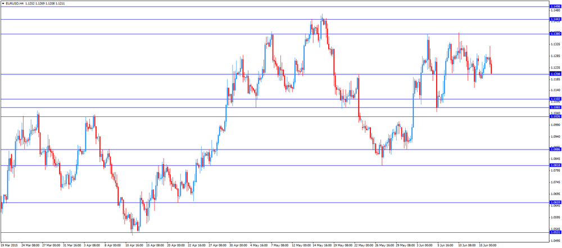This screenshot has height=248, width=562.
Task: Click the 1.1026 blue price tag
Action: [555, 116]
